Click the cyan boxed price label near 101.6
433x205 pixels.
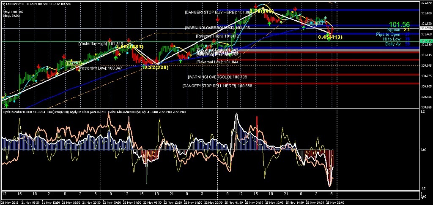315,23
